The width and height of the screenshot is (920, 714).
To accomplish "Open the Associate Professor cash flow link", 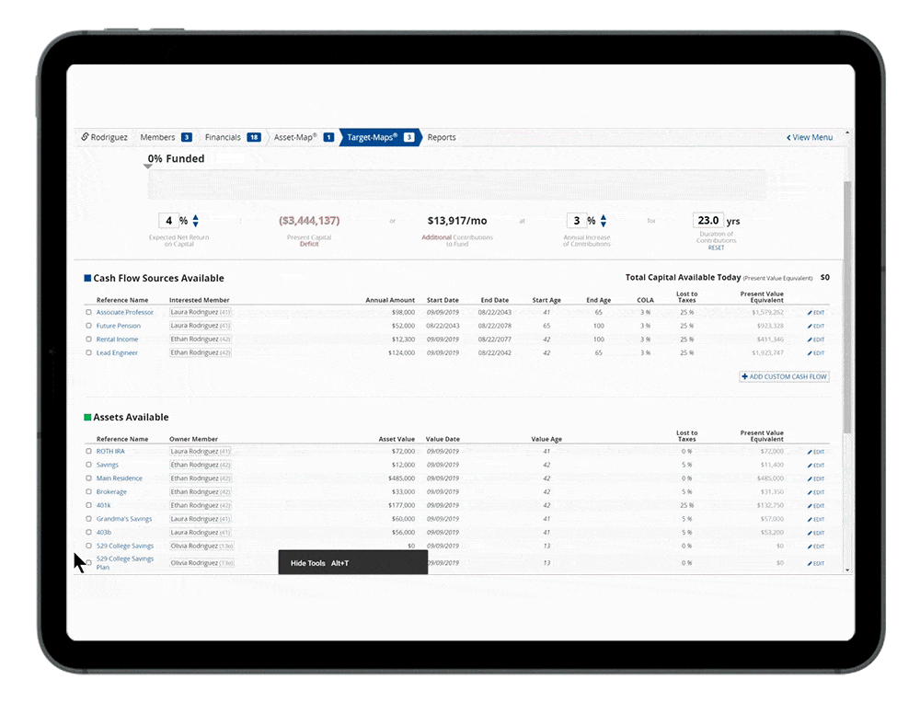I will pos(125,312).
